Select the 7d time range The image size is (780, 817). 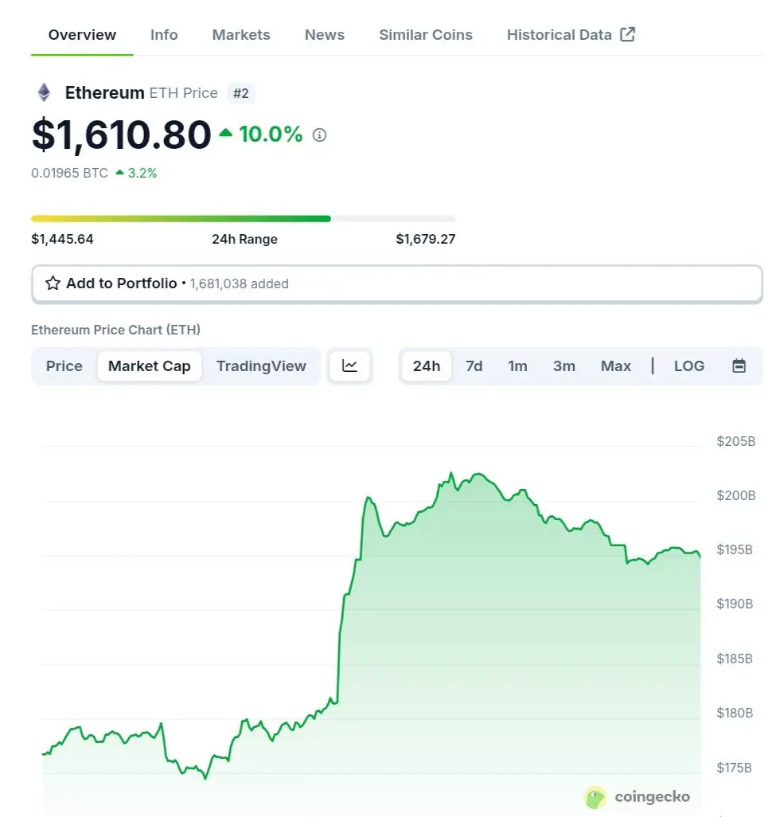474,365
